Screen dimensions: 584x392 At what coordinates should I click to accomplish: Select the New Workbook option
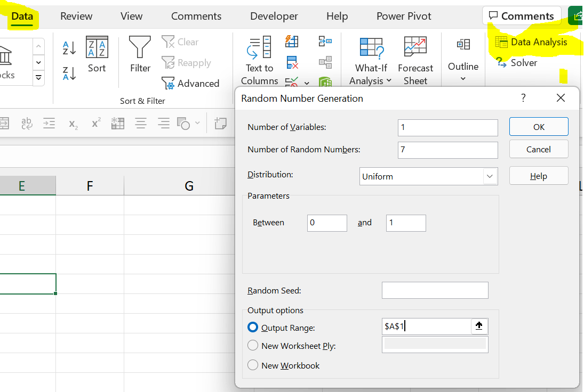(253, 365)
